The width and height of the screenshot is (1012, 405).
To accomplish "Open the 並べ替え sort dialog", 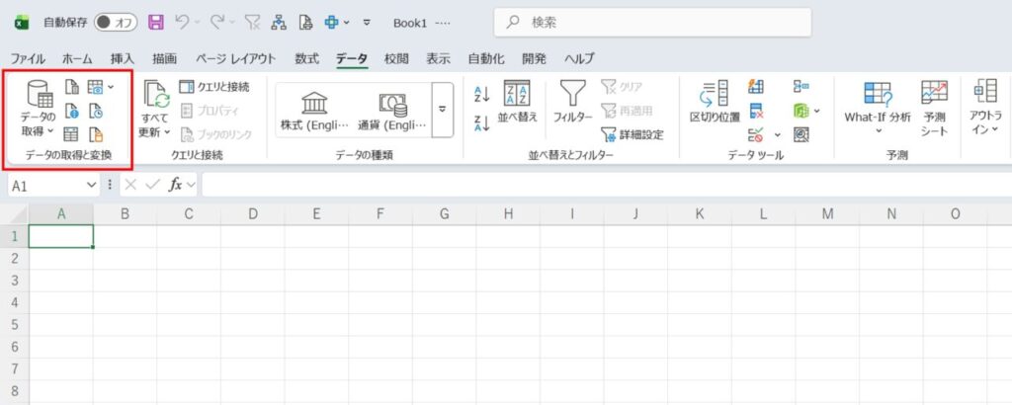I will tap(517, 102).
